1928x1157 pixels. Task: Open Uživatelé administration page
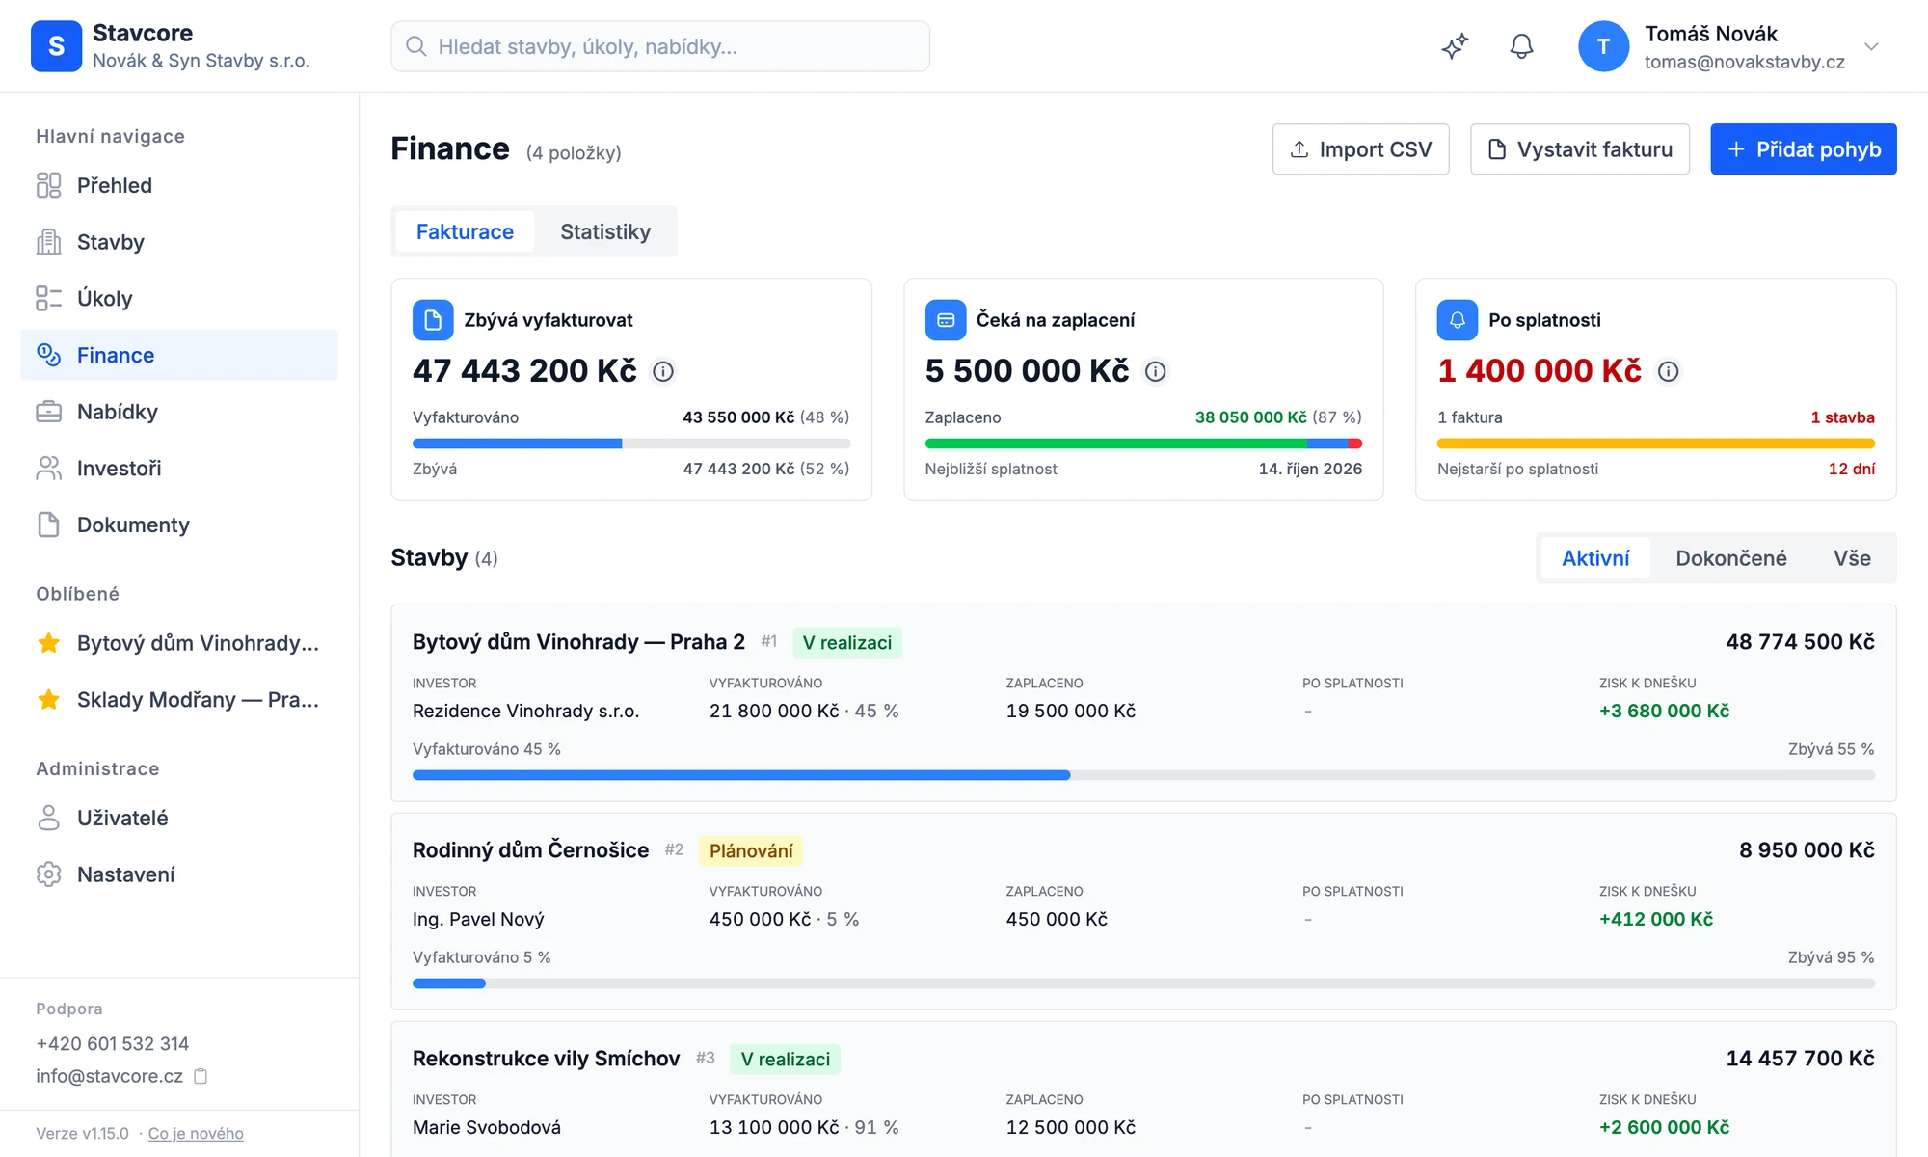pyautogui.click(x=179, y=818)
